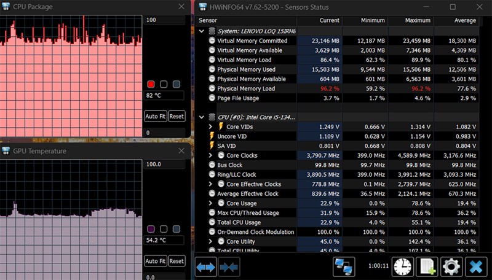Click the red color swatch in CPU Package
492x280 pixels.
pos(151,84)
